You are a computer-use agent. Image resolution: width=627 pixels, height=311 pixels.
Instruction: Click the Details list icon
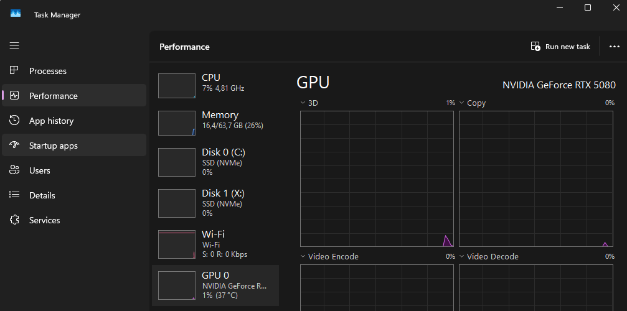[14, 195]
